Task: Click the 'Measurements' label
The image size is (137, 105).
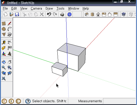Action: pos(90,101)
